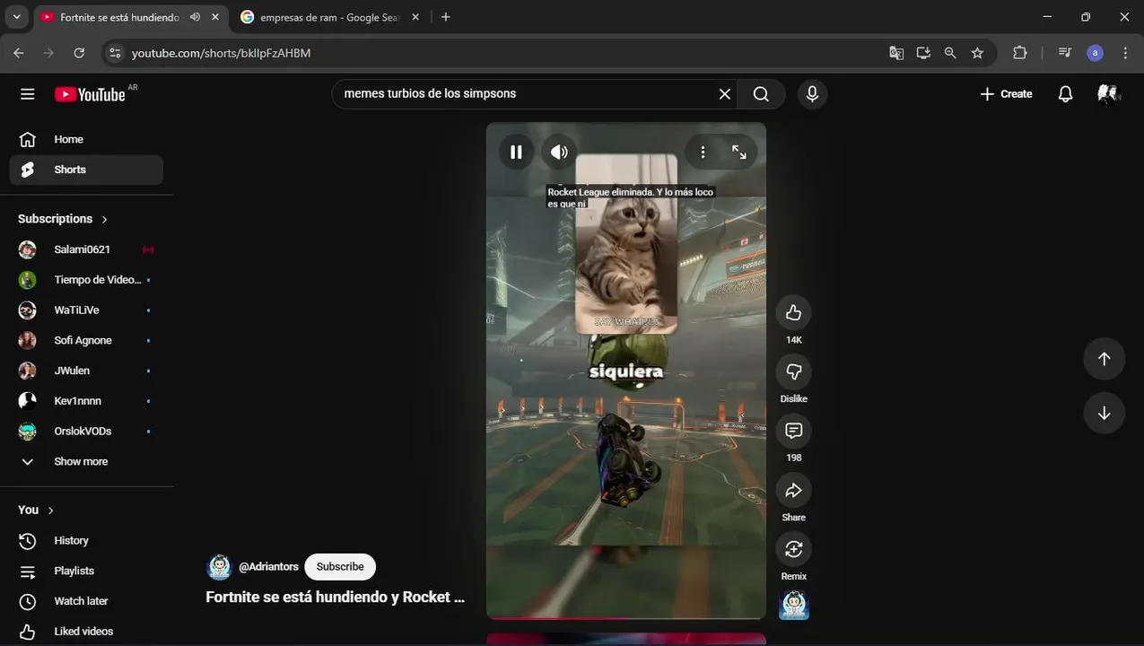Screen dimensions: 1144x646
Task: Install or cast page icon in address bar
Action: (x=923, y=53)
